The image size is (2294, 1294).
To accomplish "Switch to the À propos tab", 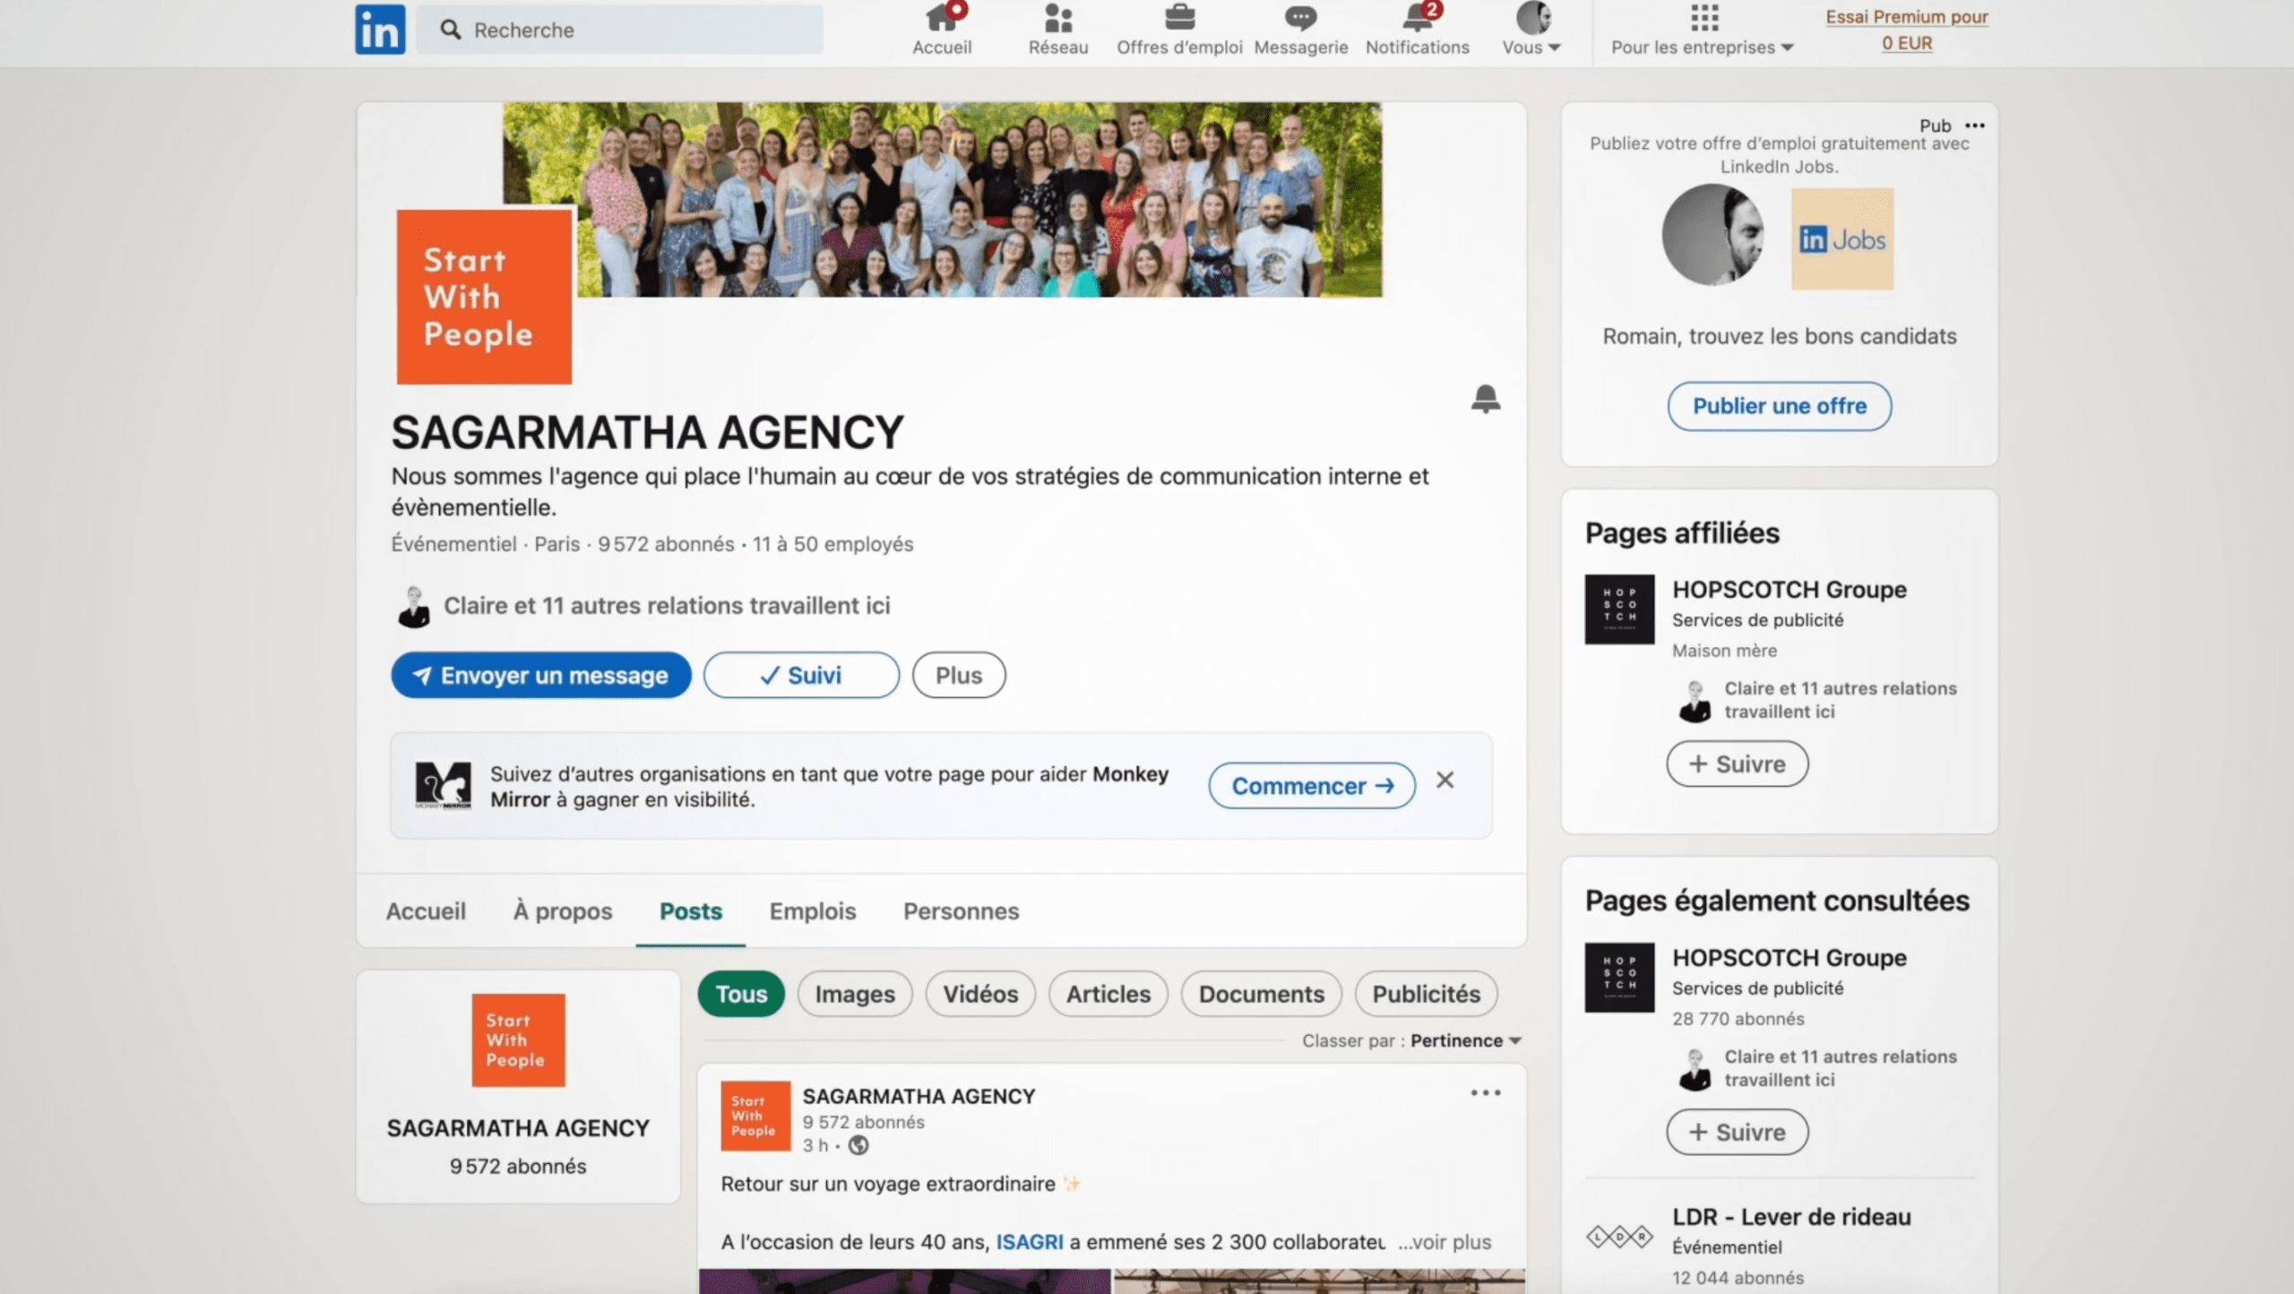I will tap(563, 911).
